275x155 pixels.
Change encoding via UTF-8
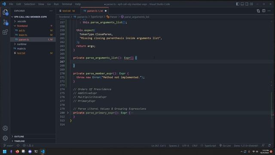[185, 146]
